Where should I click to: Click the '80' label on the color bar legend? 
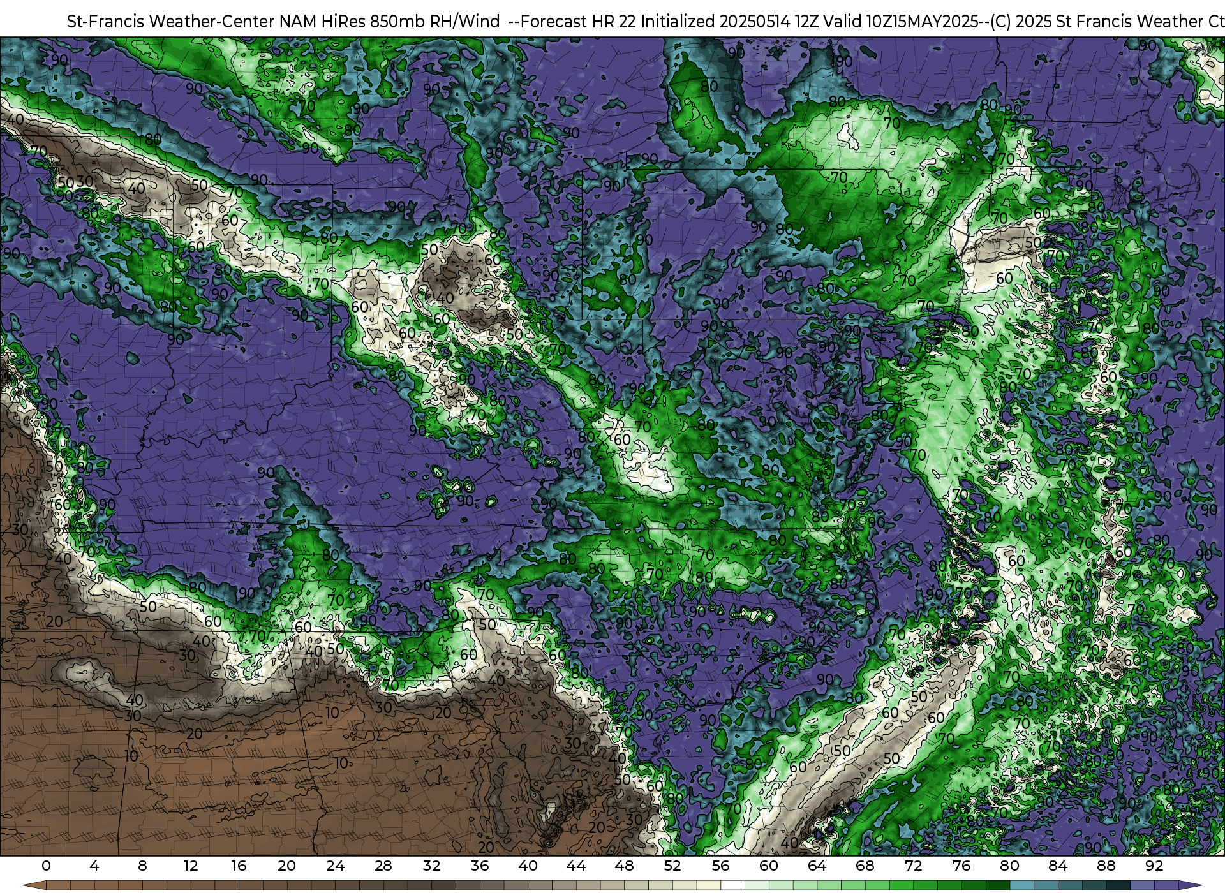[x=1009, y=866]
